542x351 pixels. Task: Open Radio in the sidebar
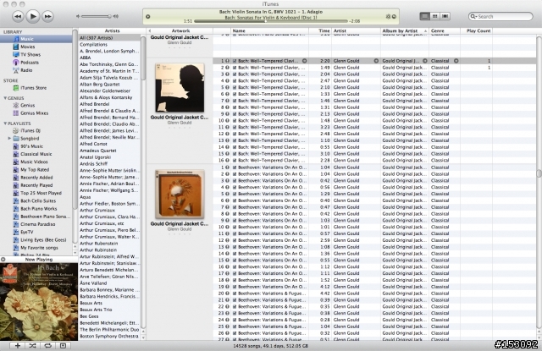tap(26, 70)
